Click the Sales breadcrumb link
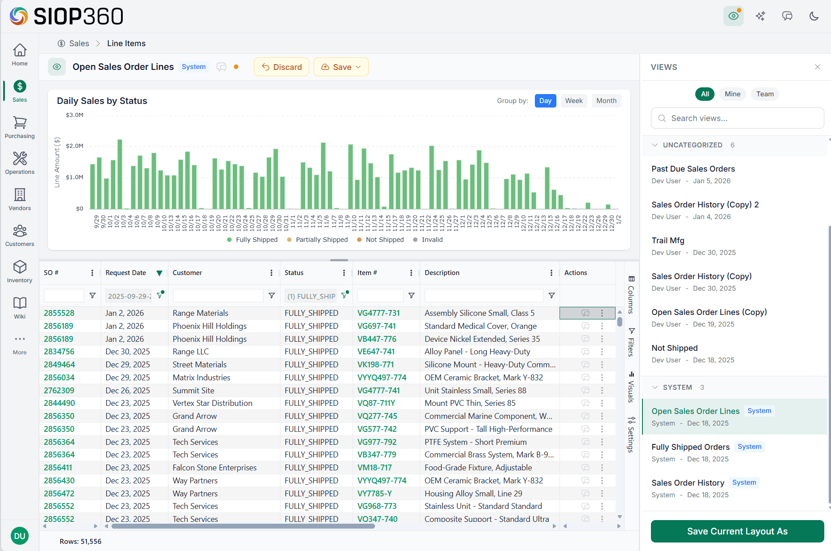 (x=79, y=43)
